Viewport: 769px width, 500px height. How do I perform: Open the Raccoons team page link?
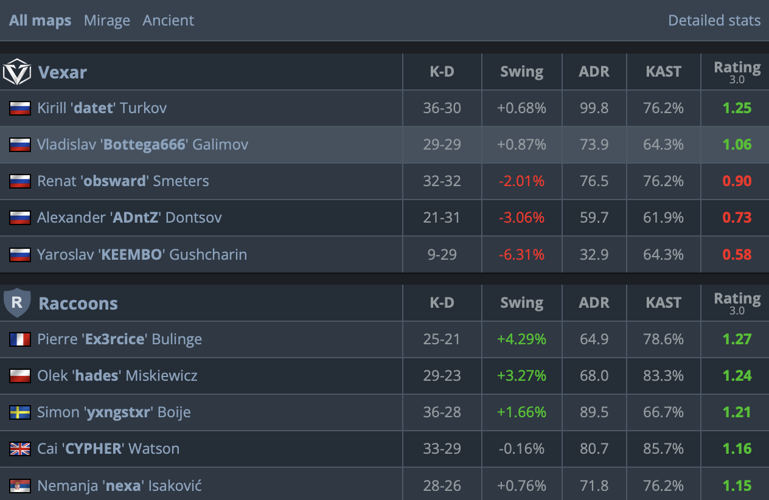[78, 304]
